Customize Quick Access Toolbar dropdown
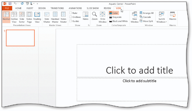Viewport: 192px width, 111px height. click(x=37, y=4)
